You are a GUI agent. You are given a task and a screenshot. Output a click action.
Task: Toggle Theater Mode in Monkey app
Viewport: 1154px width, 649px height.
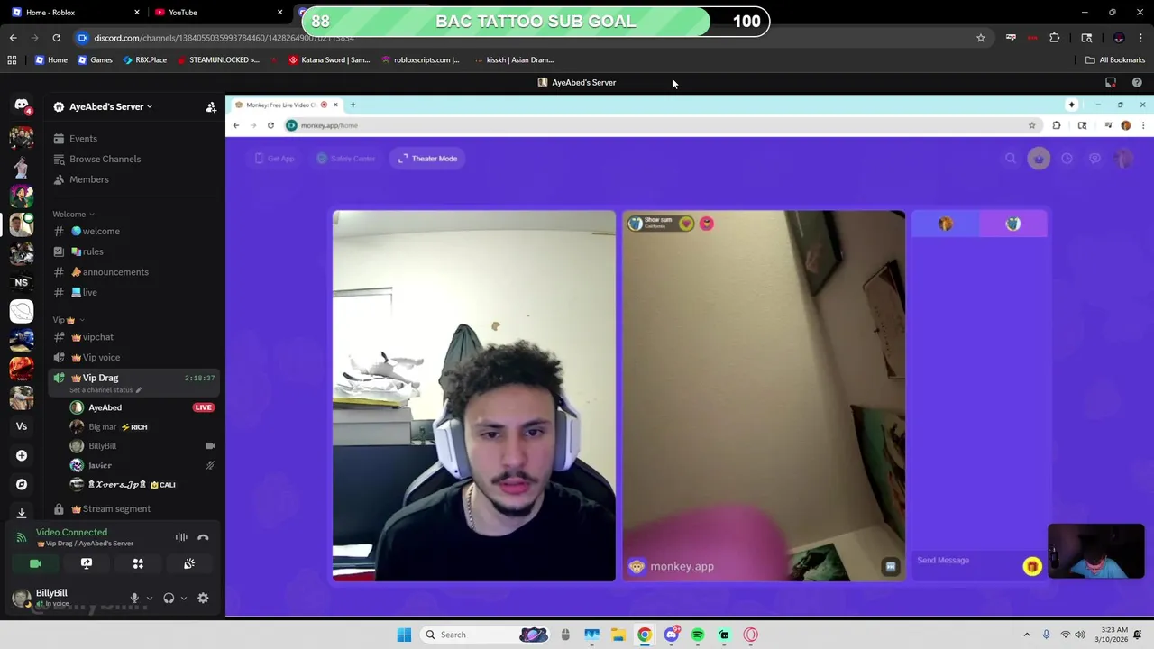pyautogui.click(x=428, y=159)
